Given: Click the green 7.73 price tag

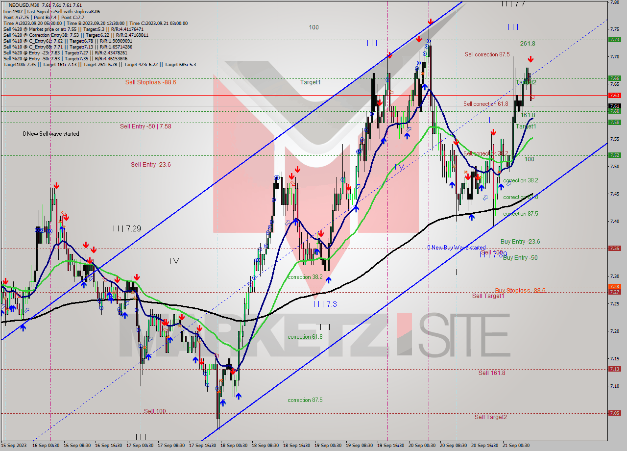Looking at the screenshot, I should click(615, 40).
